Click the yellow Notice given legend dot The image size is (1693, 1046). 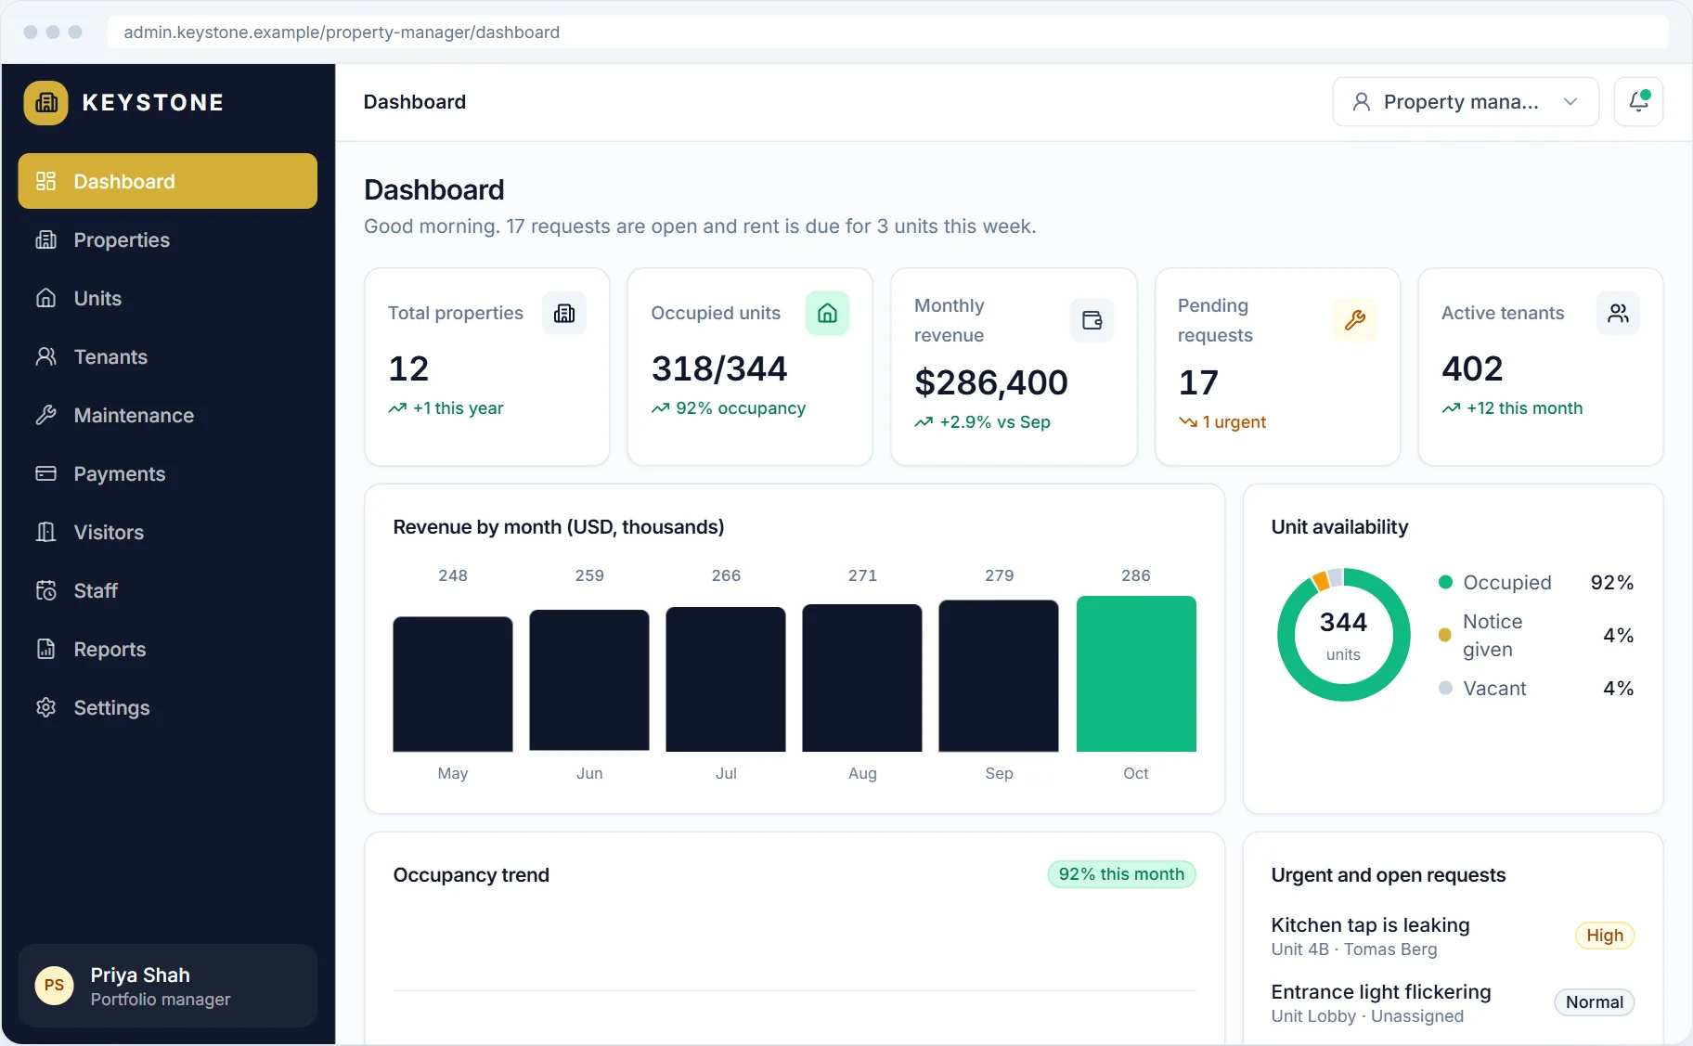coord(1445,636)
